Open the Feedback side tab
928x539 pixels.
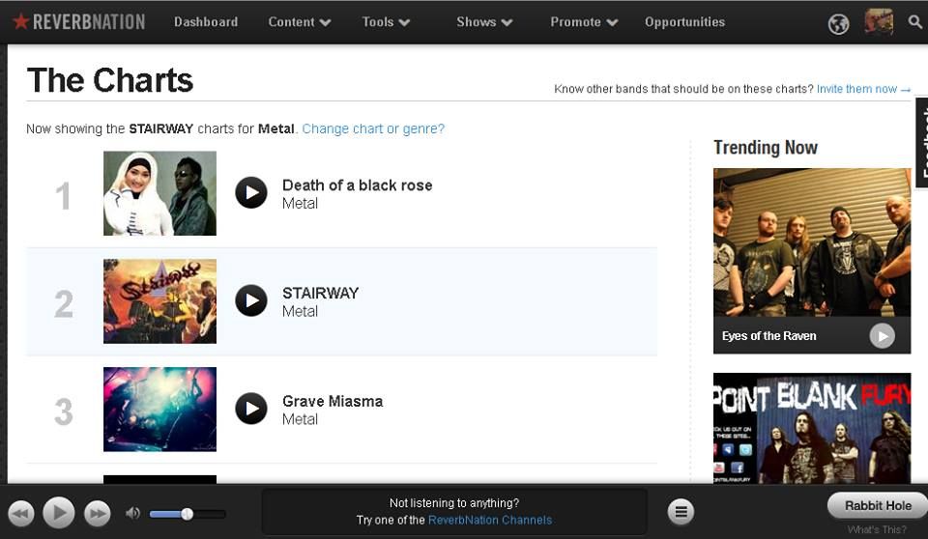click(x=921, y=143)
